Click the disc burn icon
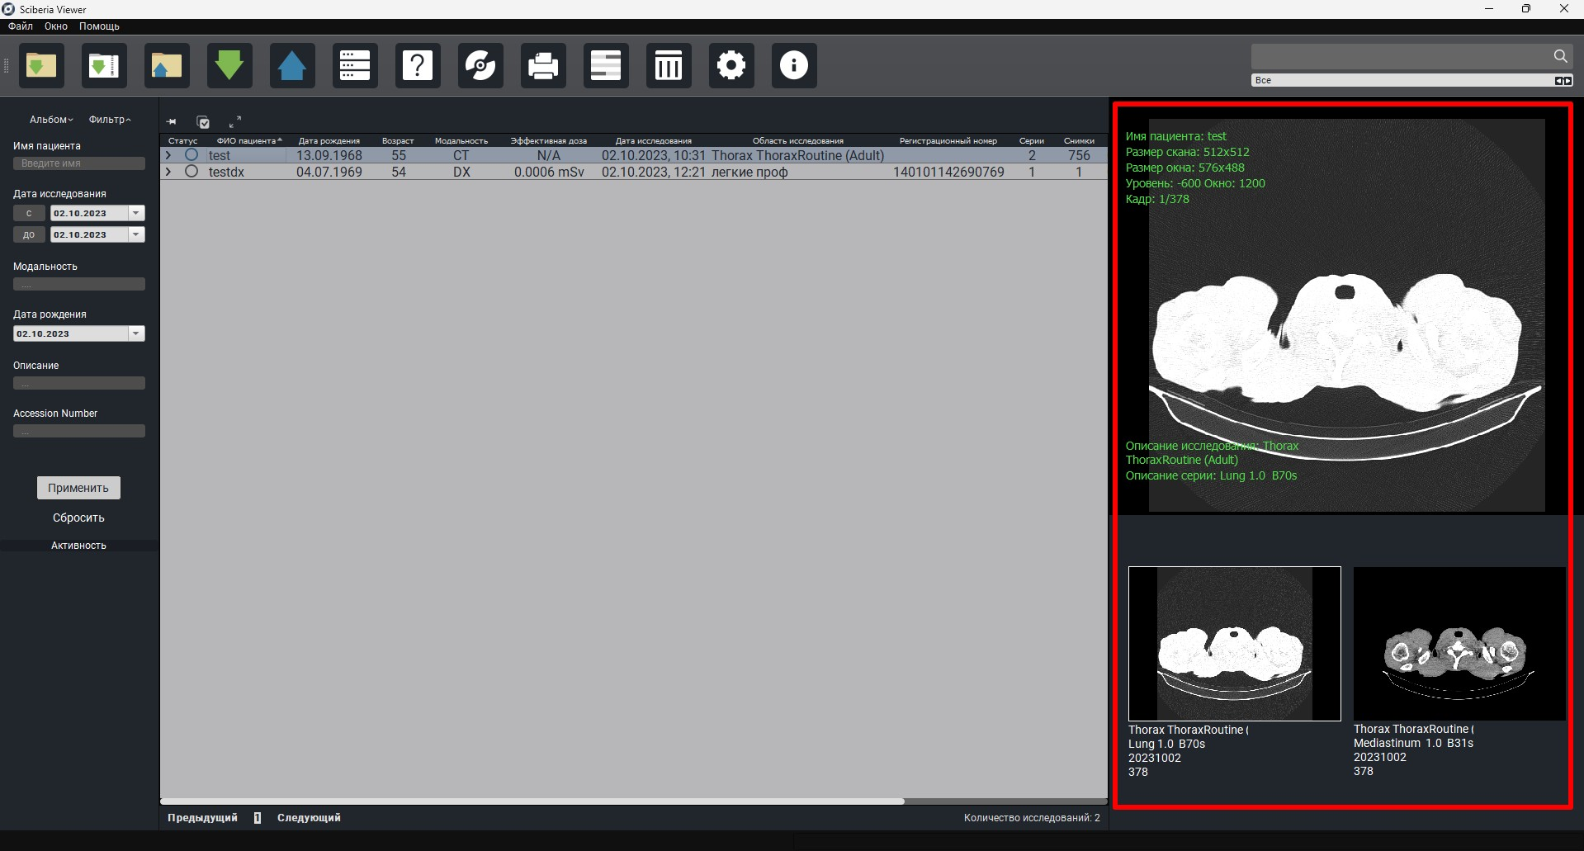 pyautogui.click(x=480, y=65)
